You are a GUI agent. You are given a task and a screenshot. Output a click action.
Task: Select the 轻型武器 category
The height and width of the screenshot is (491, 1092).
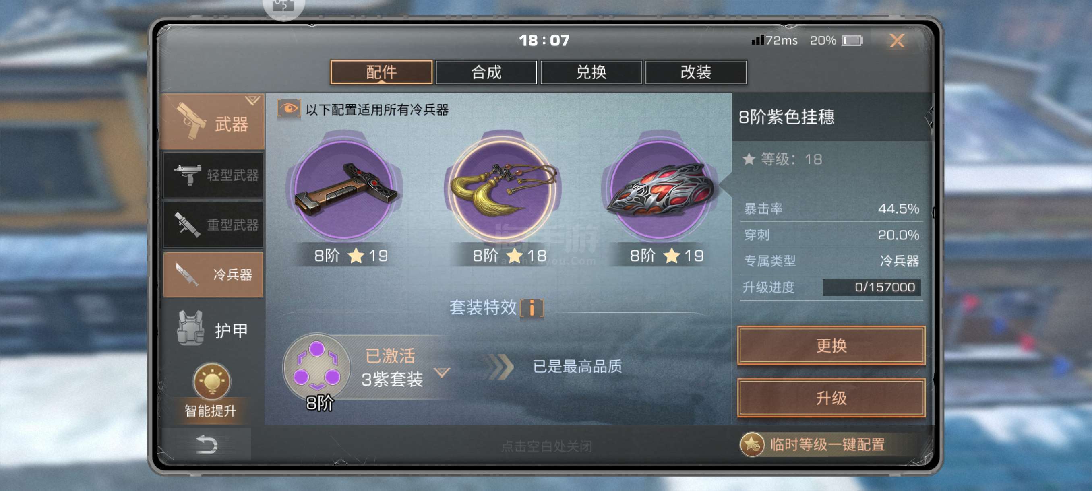[213, 175]
